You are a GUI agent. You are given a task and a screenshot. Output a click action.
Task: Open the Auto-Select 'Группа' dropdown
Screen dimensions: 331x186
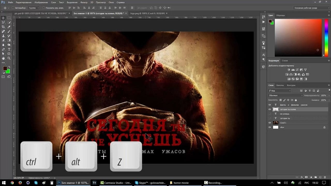pyautogui.click(x=34, y=8)
